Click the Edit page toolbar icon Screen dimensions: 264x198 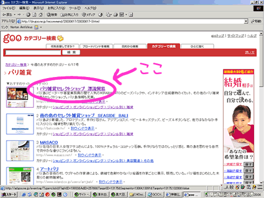[122, 15]
